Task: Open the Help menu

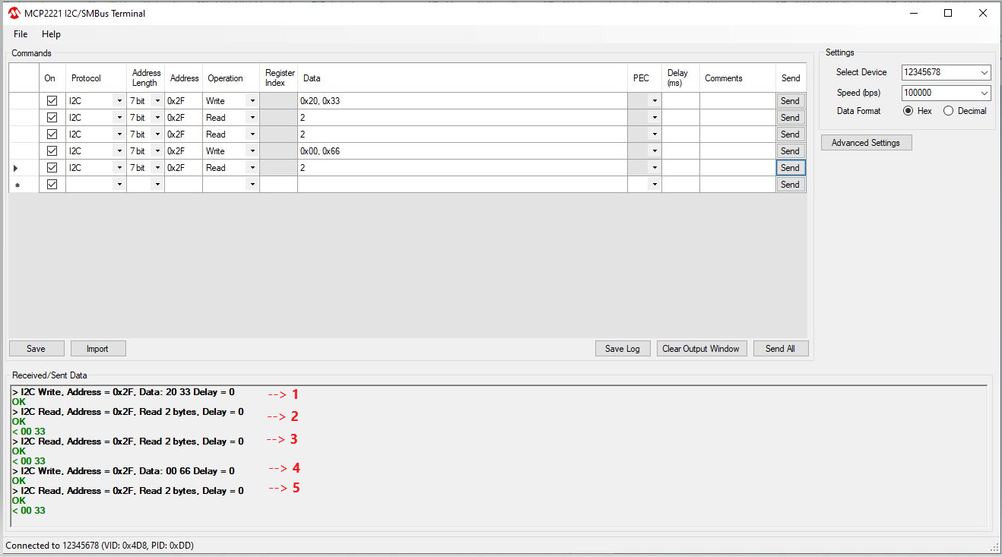Action: pos(51,34)
